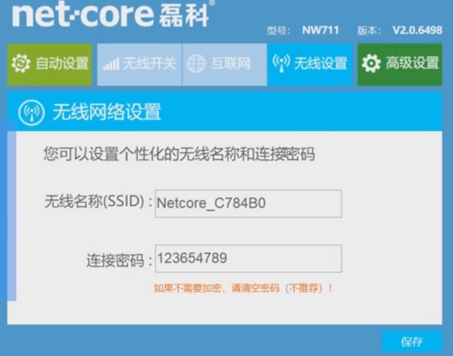Click the NW711 model label
The image size is (453, 356).
click(x=320, y=30)
